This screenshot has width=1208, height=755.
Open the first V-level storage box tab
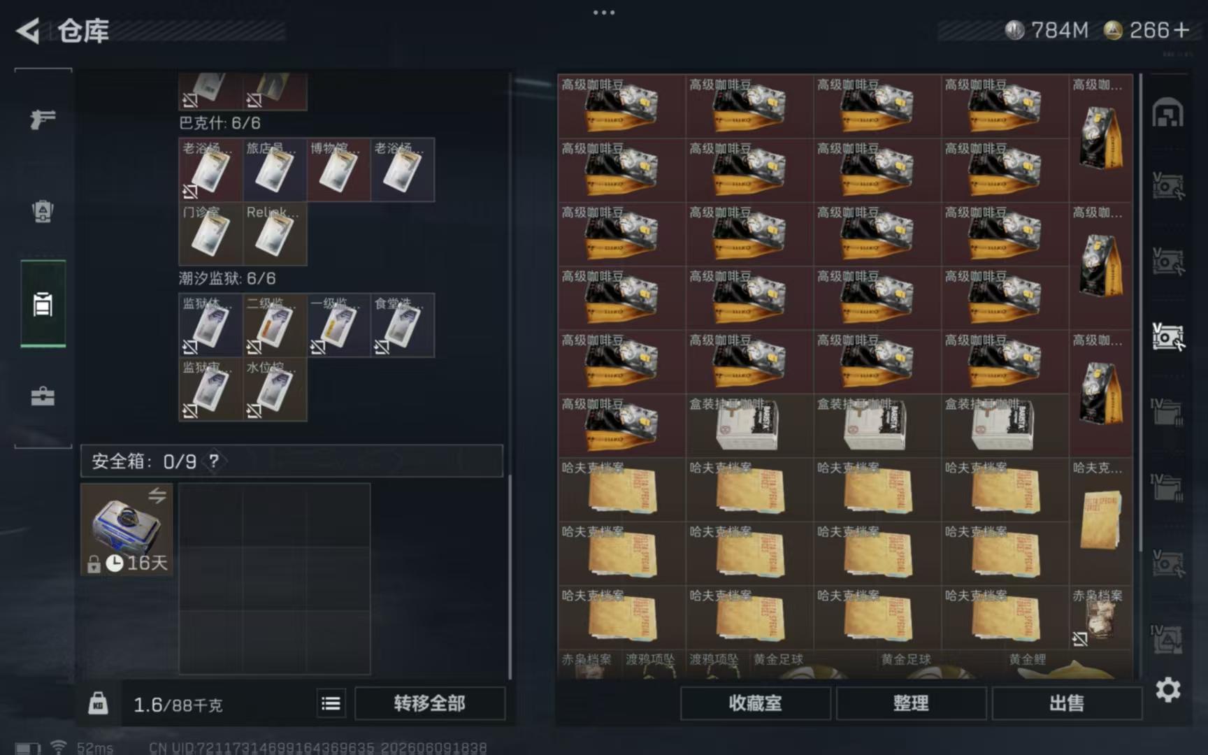pos(1167,186)
